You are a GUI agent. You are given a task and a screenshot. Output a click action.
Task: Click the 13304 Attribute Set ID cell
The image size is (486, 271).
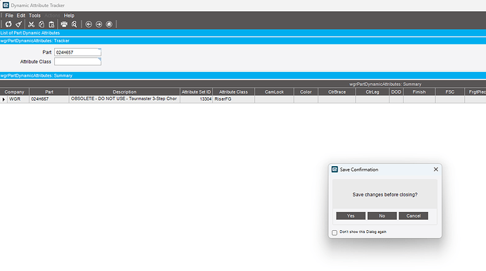196,99
